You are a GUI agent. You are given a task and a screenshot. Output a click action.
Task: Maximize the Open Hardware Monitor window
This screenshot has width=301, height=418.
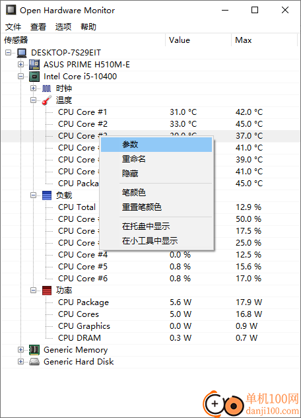point(255,10)
